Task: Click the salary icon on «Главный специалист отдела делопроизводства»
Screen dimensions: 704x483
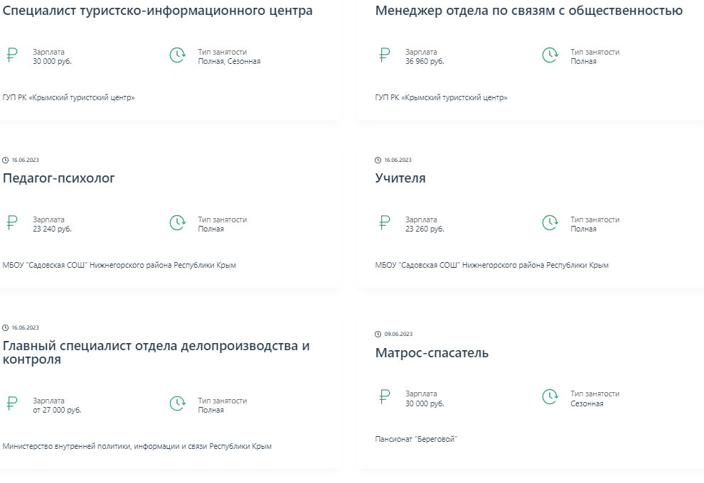Action: (x=10, y=403)
